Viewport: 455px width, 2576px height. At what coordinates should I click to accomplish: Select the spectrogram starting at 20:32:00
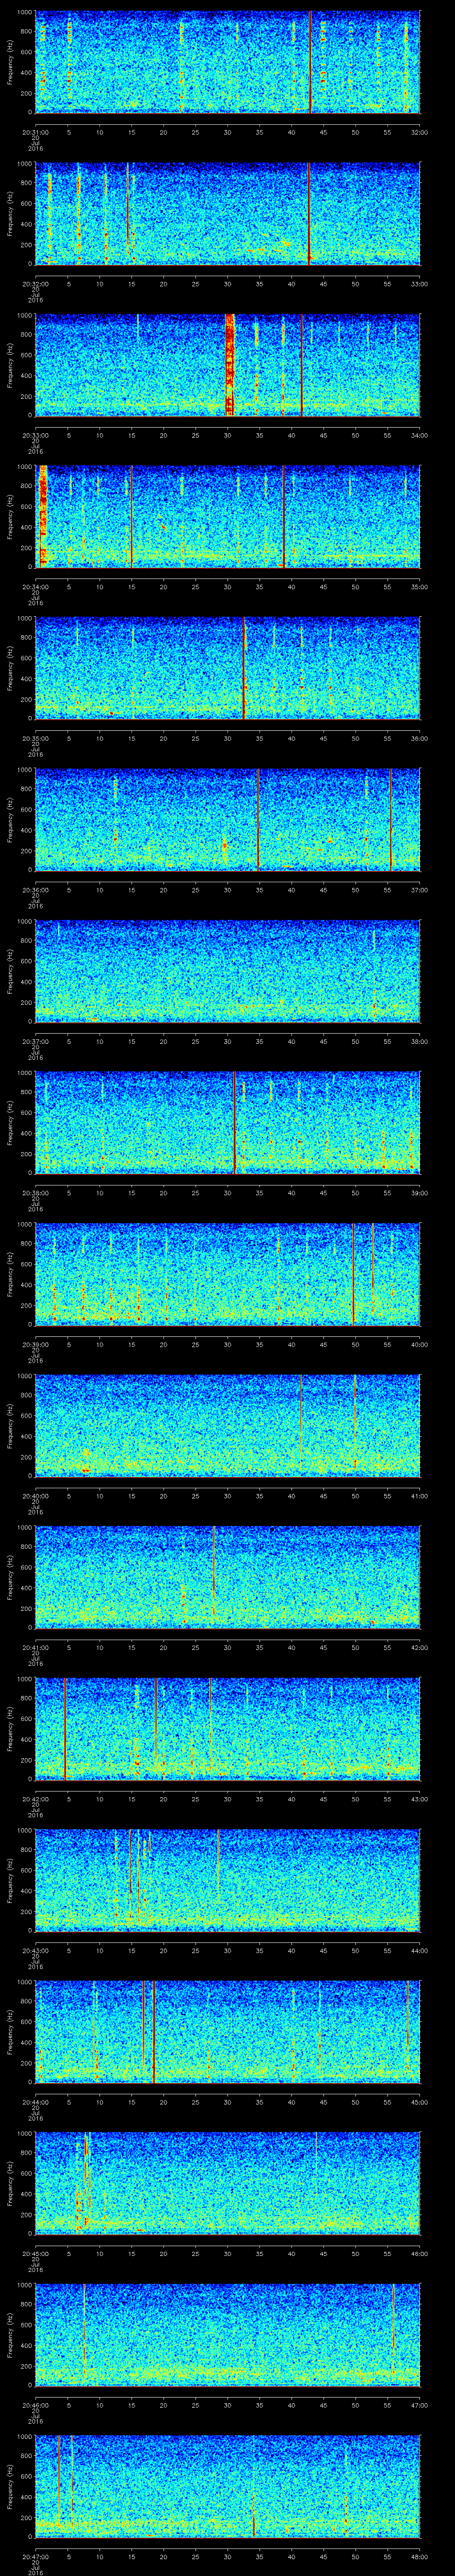228,214
